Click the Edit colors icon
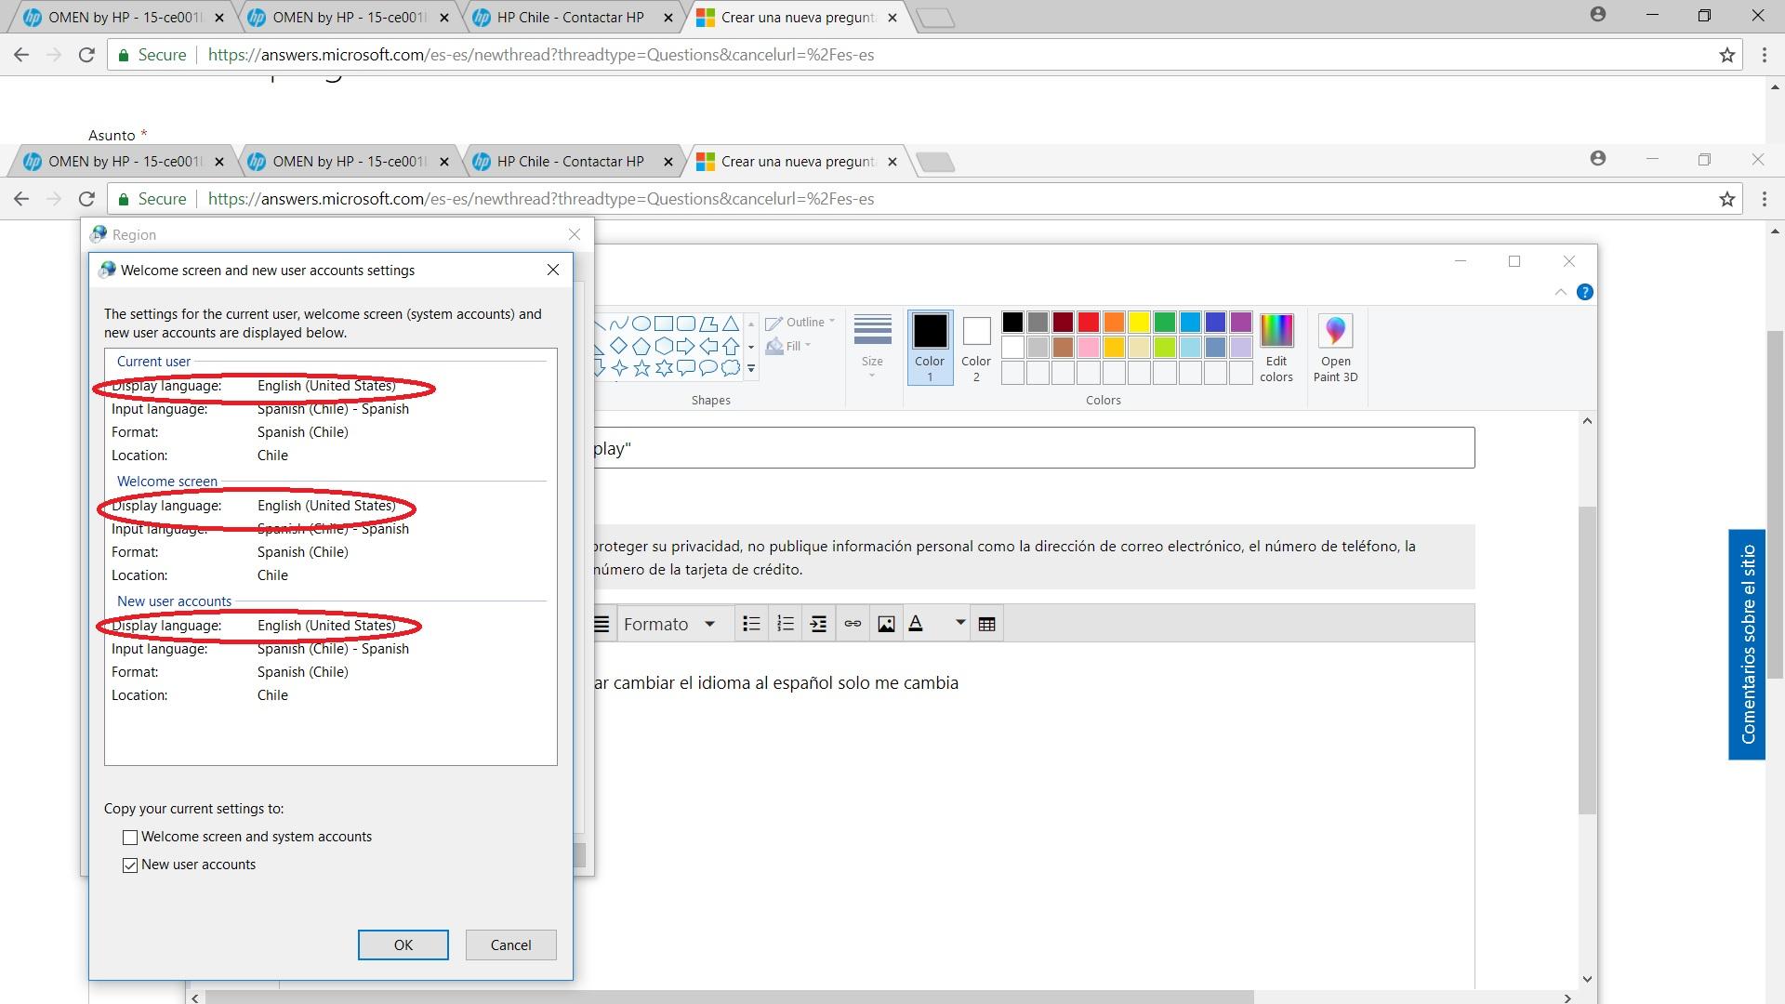 [1276, 349]
